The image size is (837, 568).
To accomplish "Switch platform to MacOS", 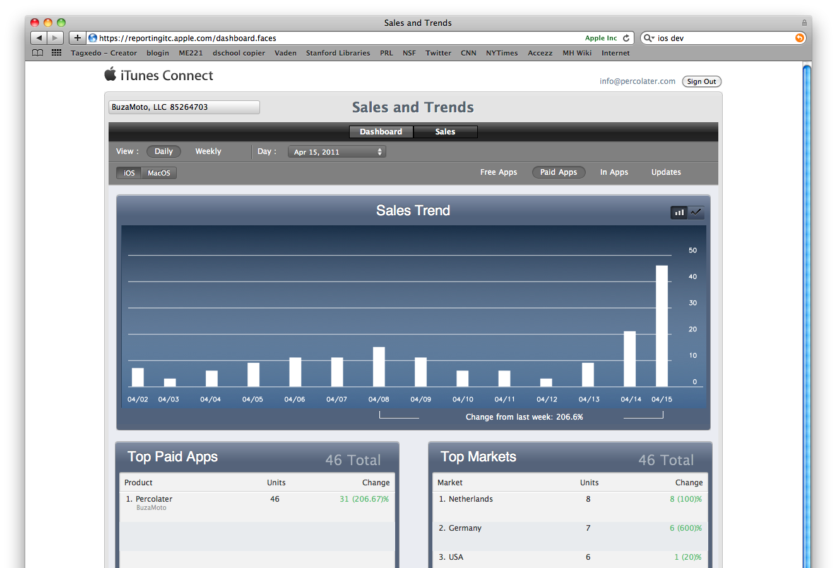I will [x=159, y=173].
